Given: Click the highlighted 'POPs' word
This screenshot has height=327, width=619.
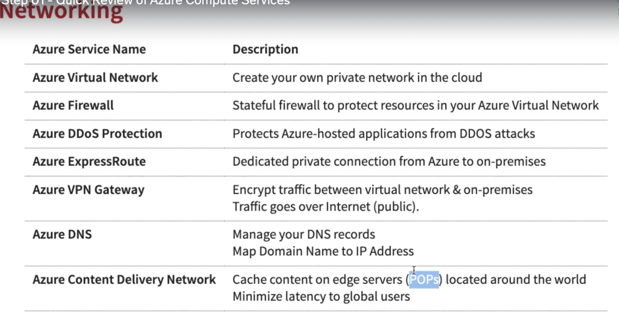Looking at the screenshot, I should pos(425,280).
